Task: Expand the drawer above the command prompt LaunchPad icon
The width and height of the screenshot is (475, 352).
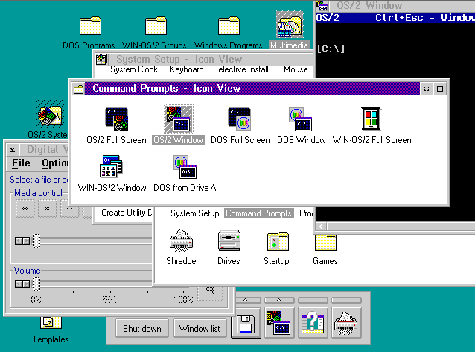Action: point(280,300)
